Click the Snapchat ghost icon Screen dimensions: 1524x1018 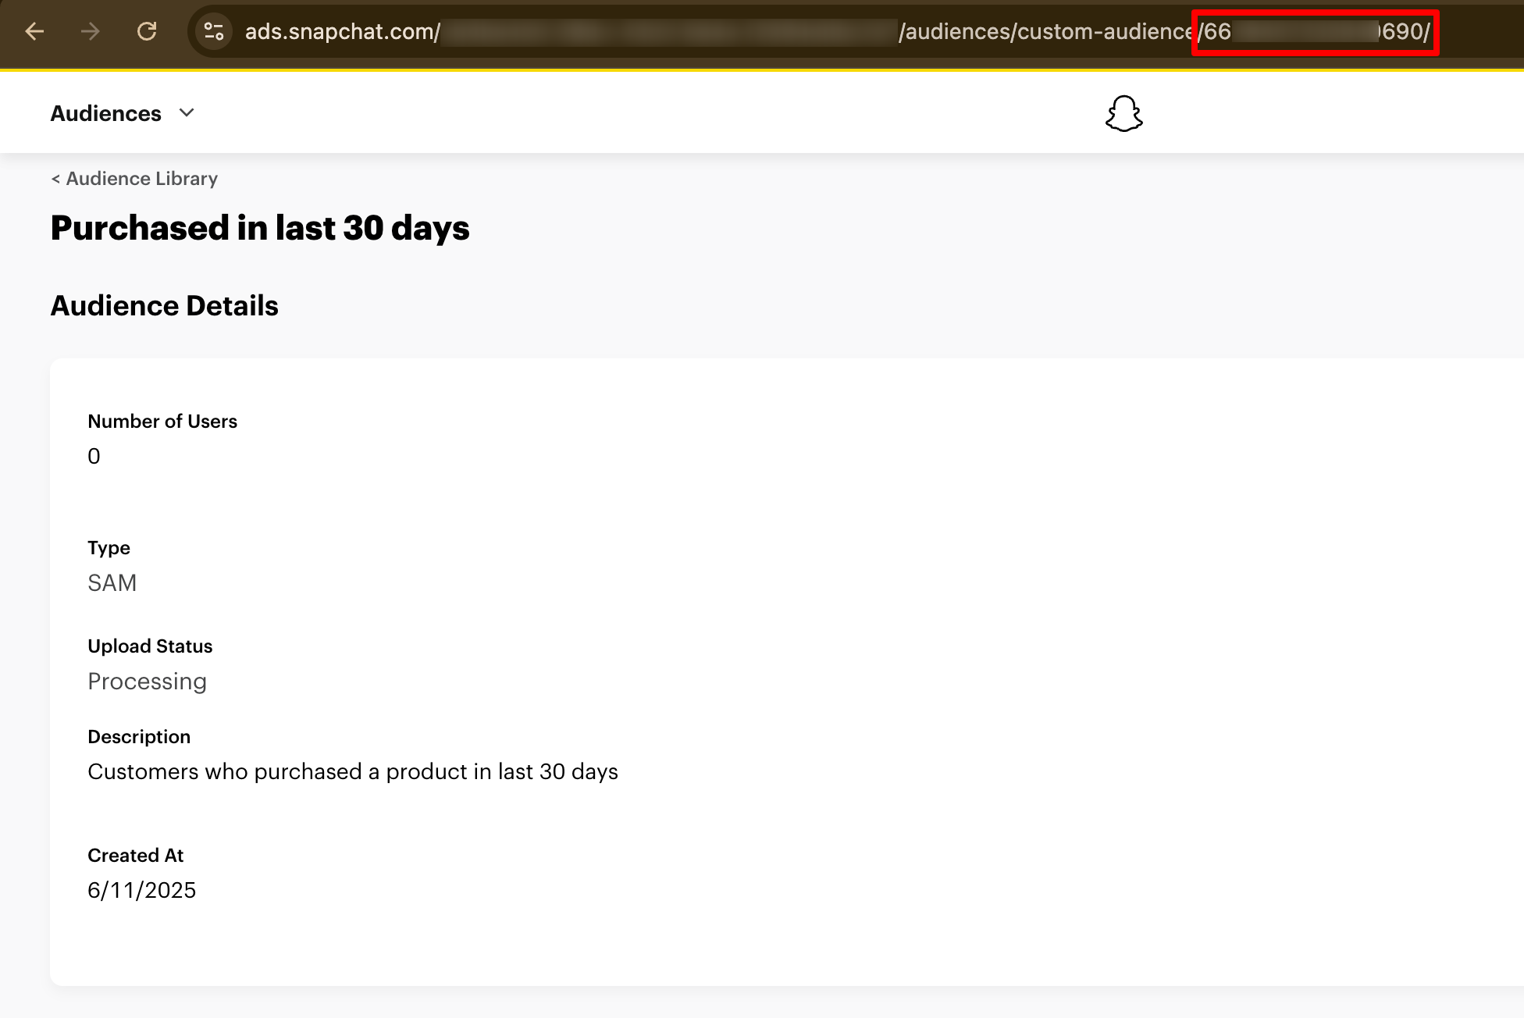pyautogui.click(x=1123, y=114)
